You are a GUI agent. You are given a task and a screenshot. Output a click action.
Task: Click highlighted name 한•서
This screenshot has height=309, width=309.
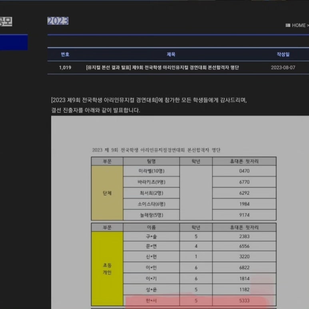(x=152, y=301)
